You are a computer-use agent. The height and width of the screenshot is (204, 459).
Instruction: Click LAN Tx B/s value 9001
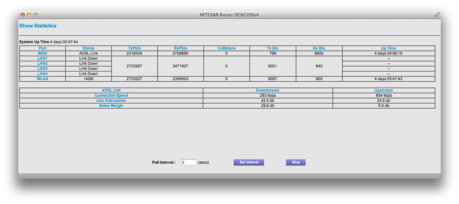tap(272, 66)
